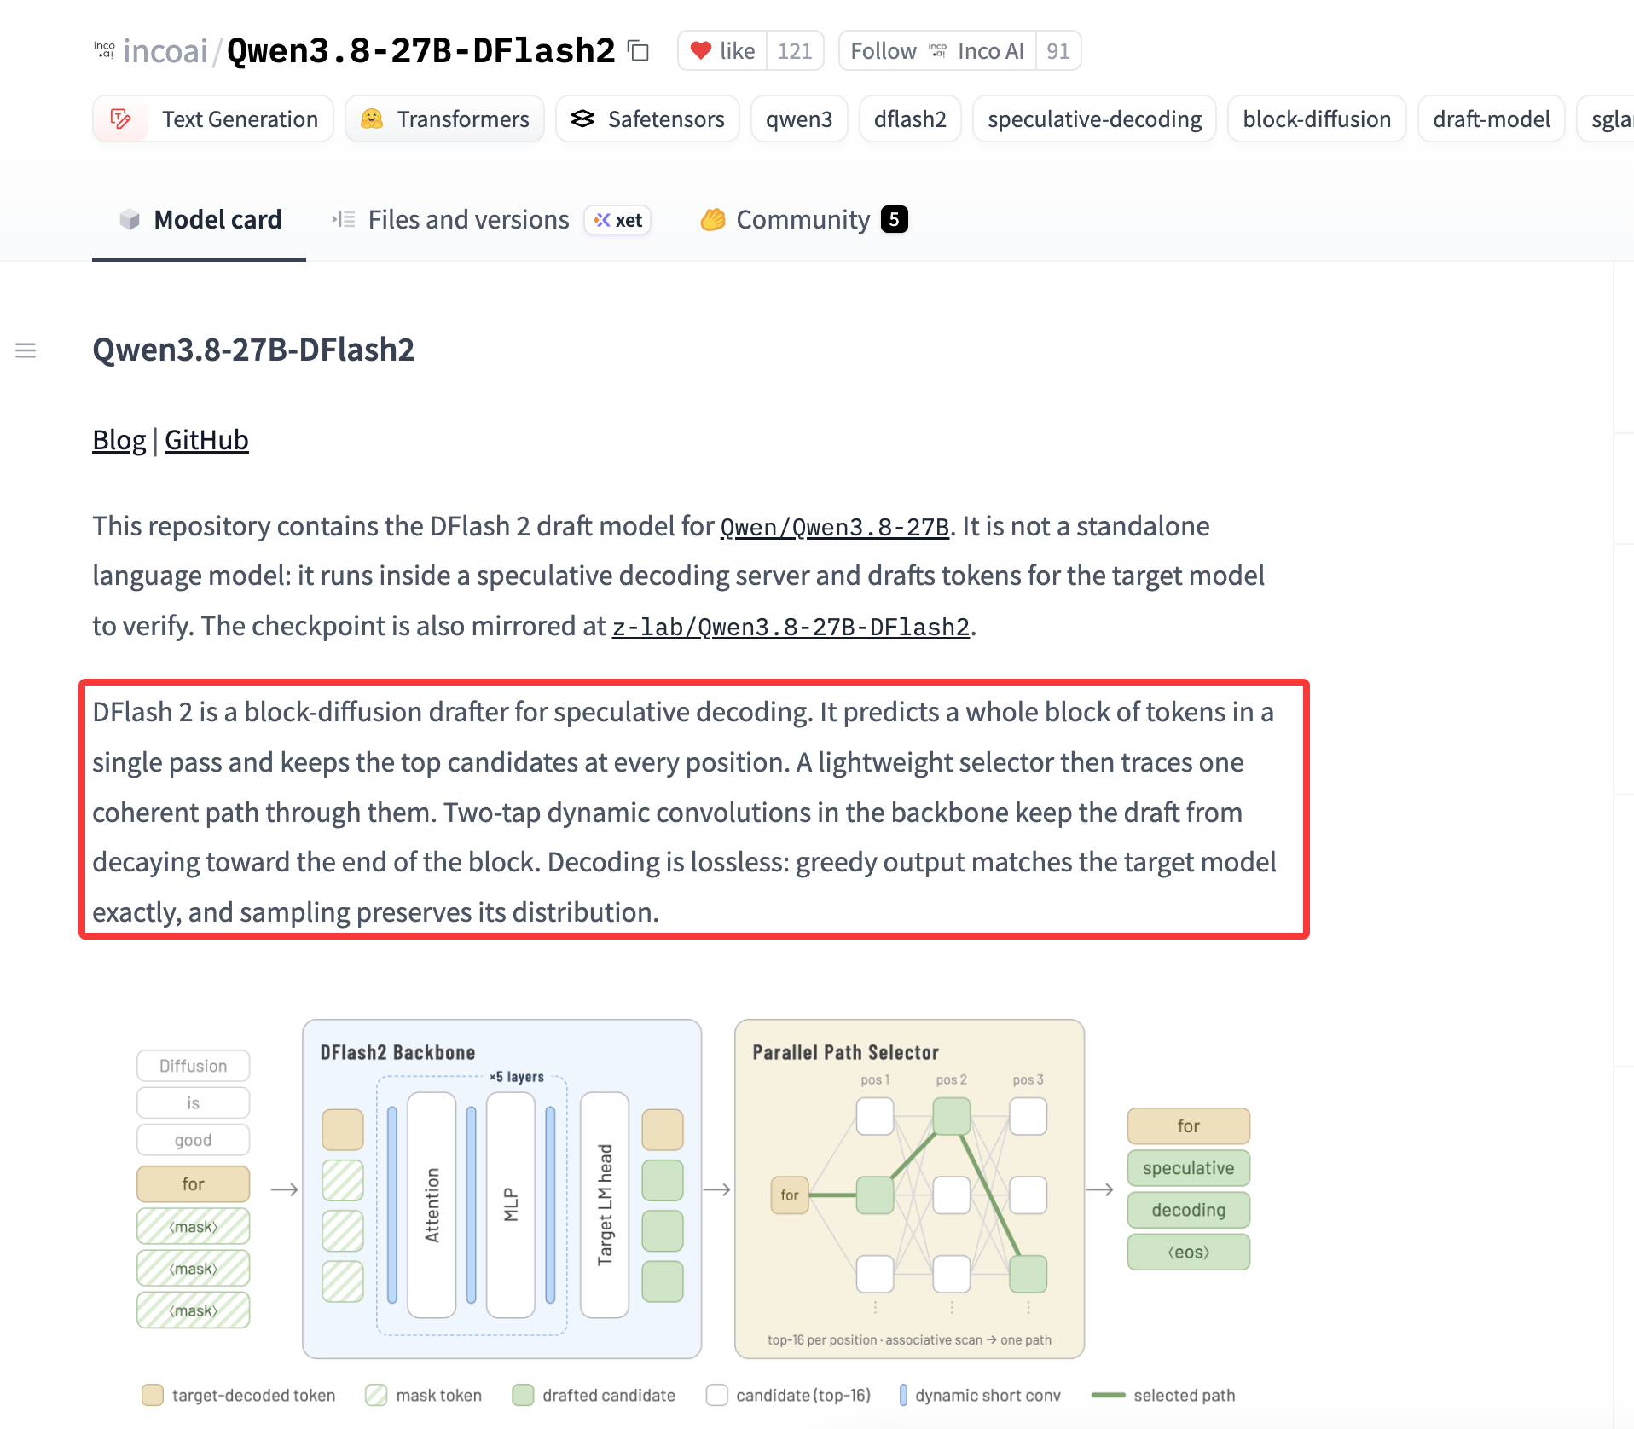The width and height of the screenshot is (1634, 1429).
Task: View the 91 followers count
Action: click(x=1058, y=51)
